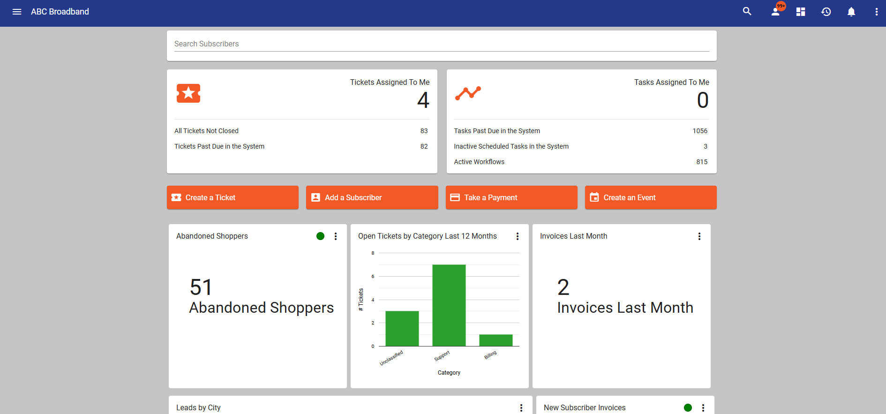
Task: Open the dashboard layout grid icon
Action: [801, 12]
